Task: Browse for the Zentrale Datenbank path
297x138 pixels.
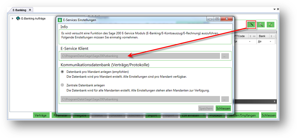Action: click(x=225, y=99)
